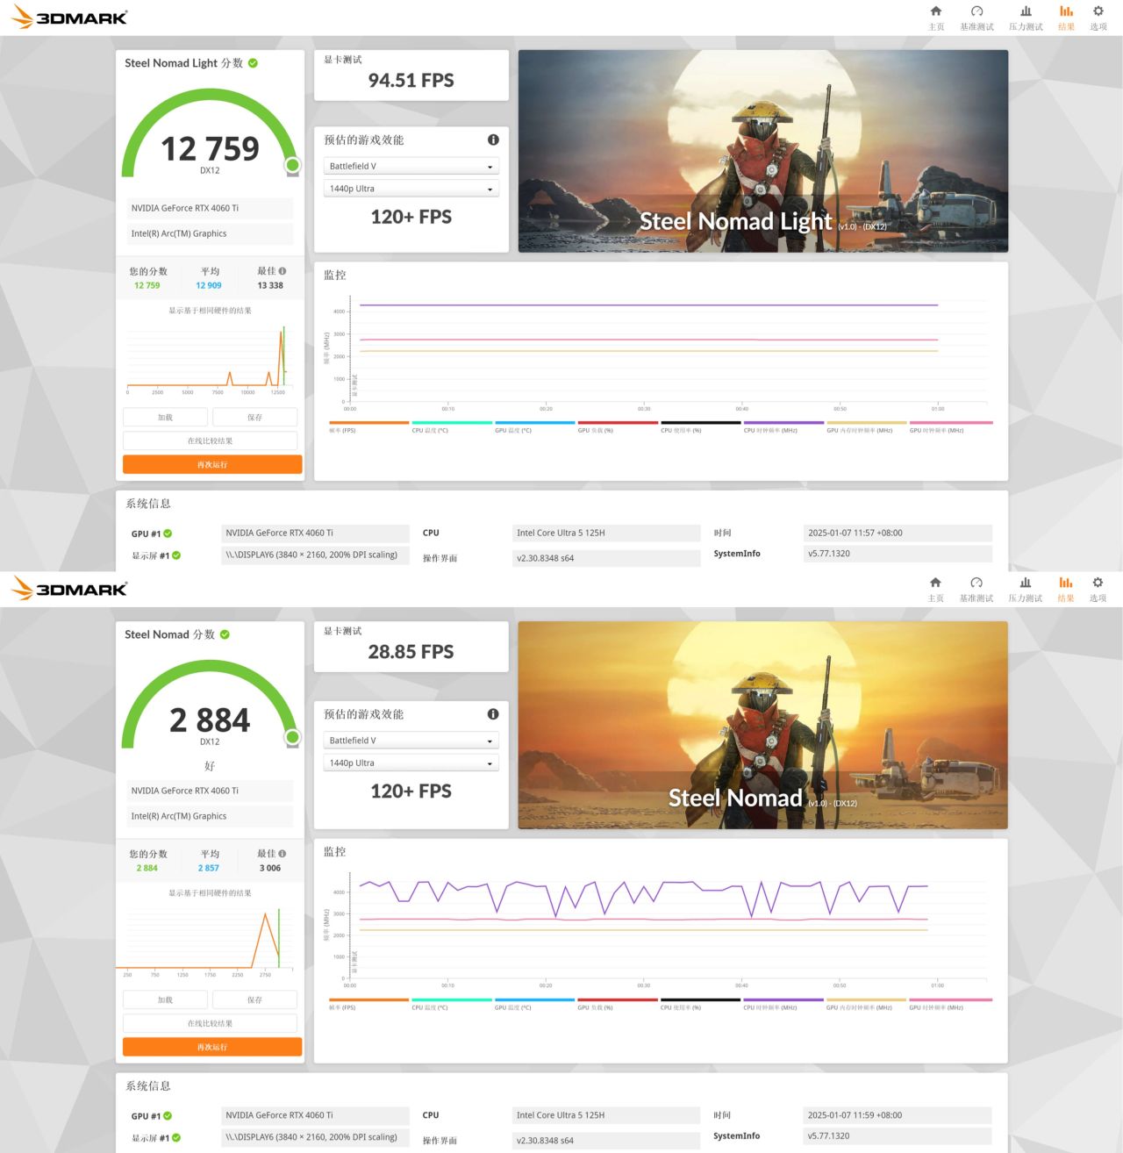
Task: Click the green check beside the Steel Nomad Light 分数 title
Action: point(253,63)
